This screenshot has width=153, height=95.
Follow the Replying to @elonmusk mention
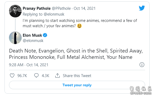(54, 14)
